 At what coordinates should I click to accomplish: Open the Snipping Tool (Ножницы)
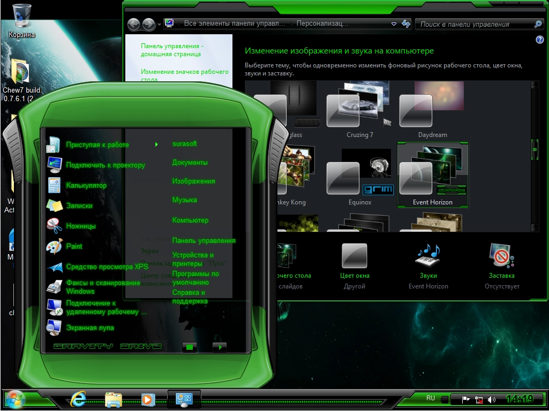(80, 226)
